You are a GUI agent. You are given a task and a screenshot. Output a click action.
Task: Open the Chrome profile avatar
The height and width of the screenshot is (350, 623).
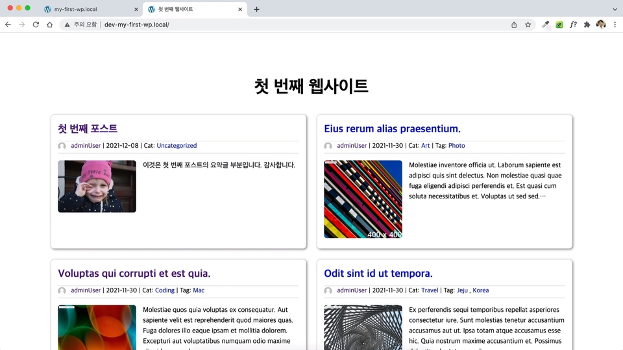pos(601,25)
